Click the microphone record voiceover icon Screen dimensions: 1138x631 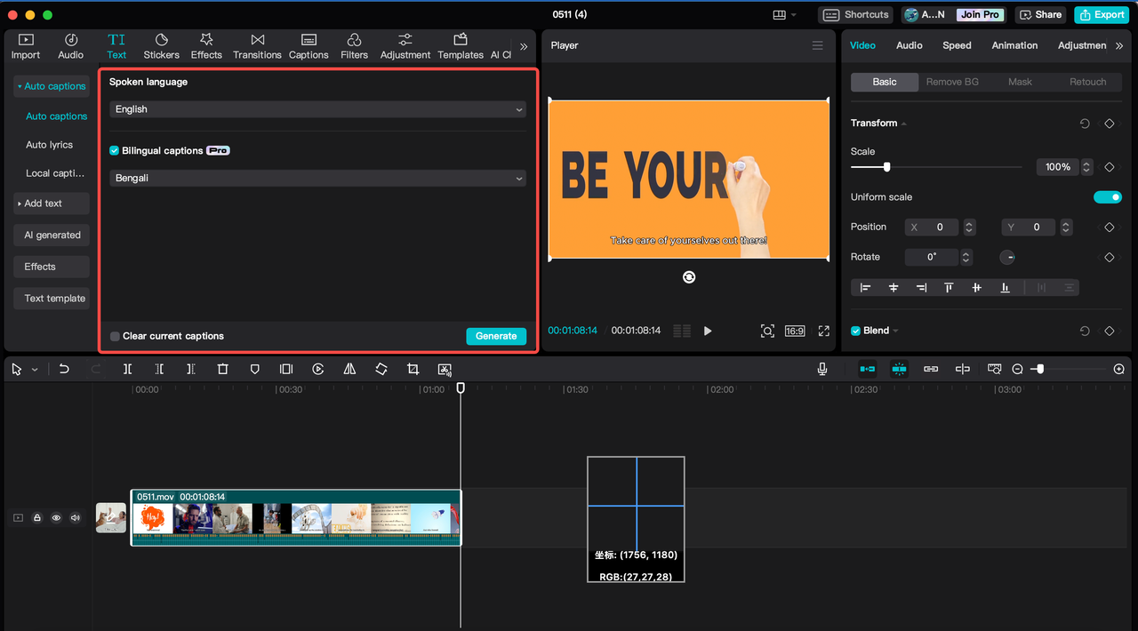[822, 369]
